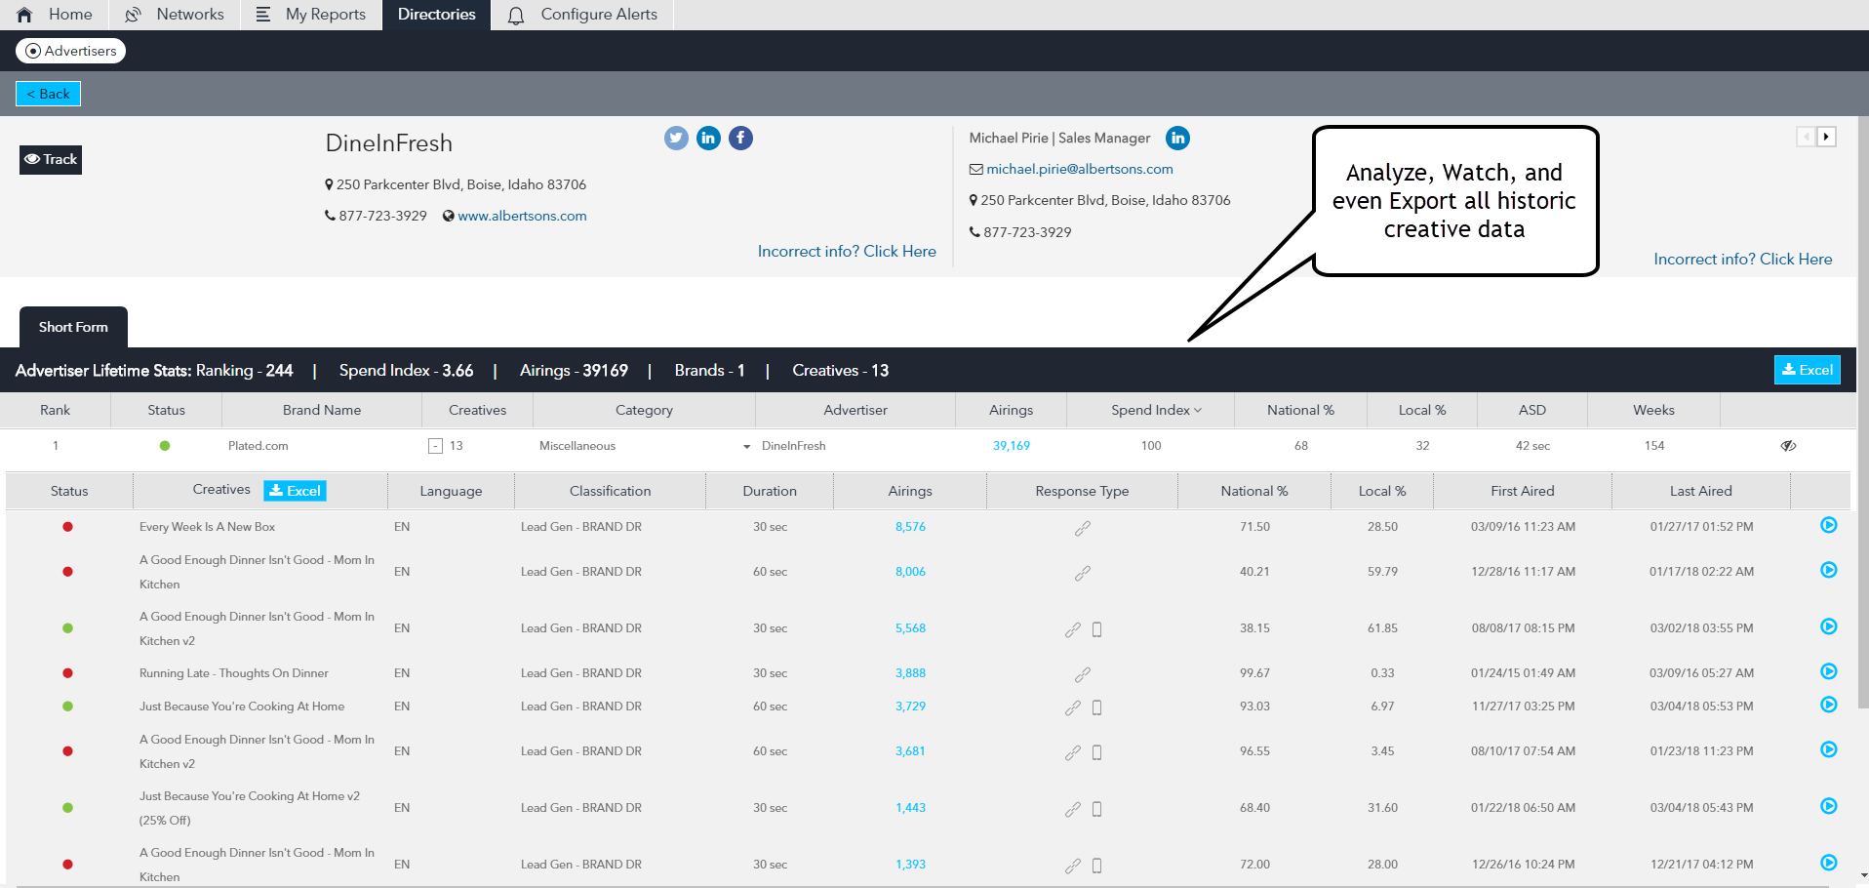Viewport: 1869px width, 888px height.
Task: Click mobile response icon in 3,729 airings row
Action: coord(1096,707)
